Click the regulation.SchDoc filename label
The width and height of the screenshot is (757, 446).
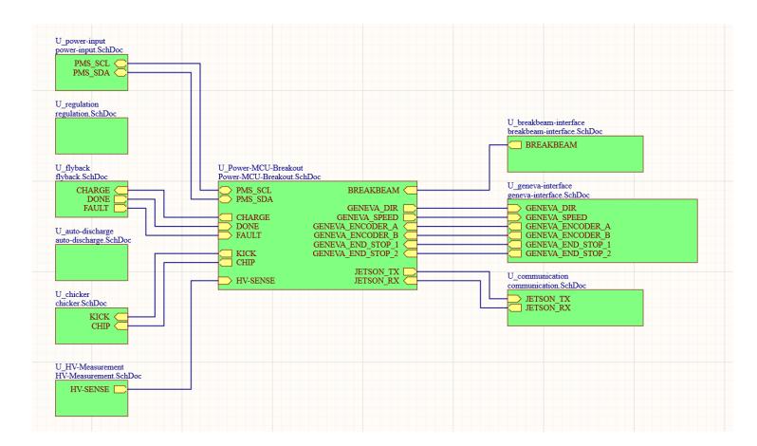point(86,114)
